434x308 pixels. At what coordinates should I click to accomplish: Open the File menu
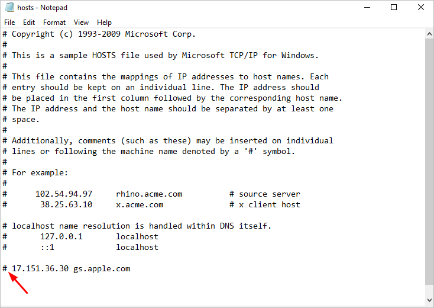pyautogui.click(x=9, y=23)
